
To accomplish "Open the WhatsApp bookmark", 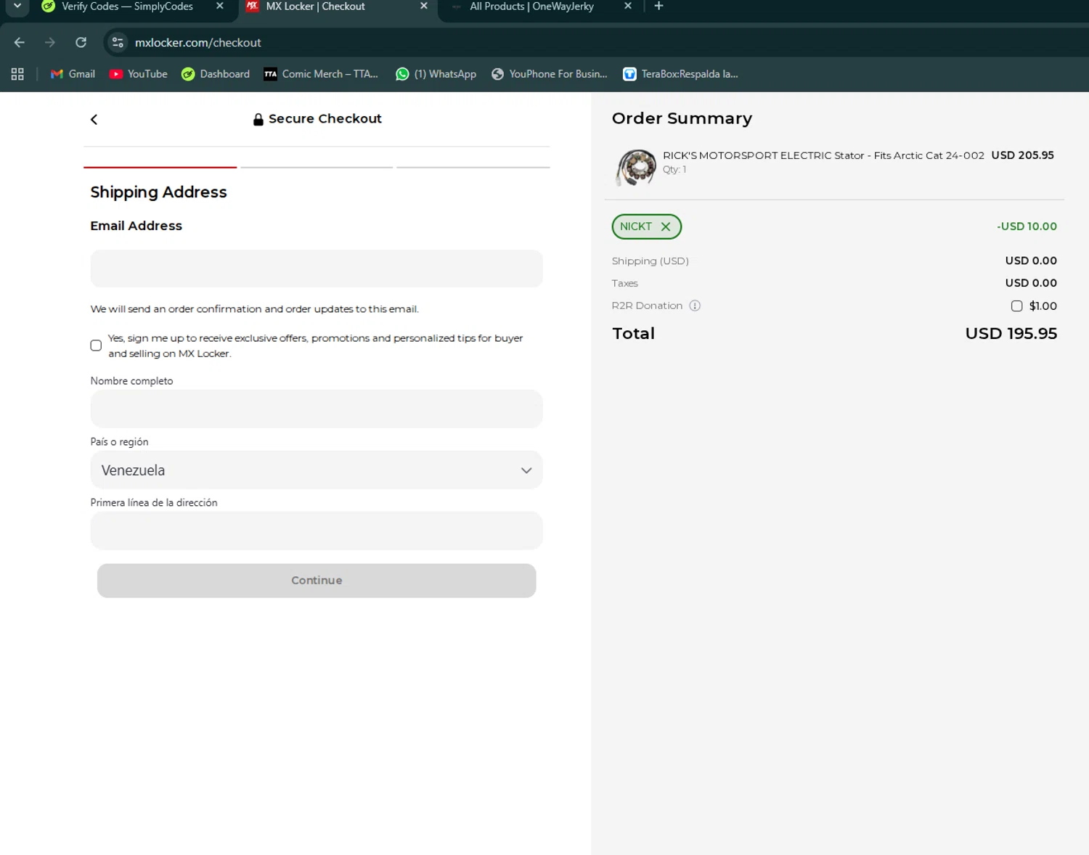I will click(436, 74).
